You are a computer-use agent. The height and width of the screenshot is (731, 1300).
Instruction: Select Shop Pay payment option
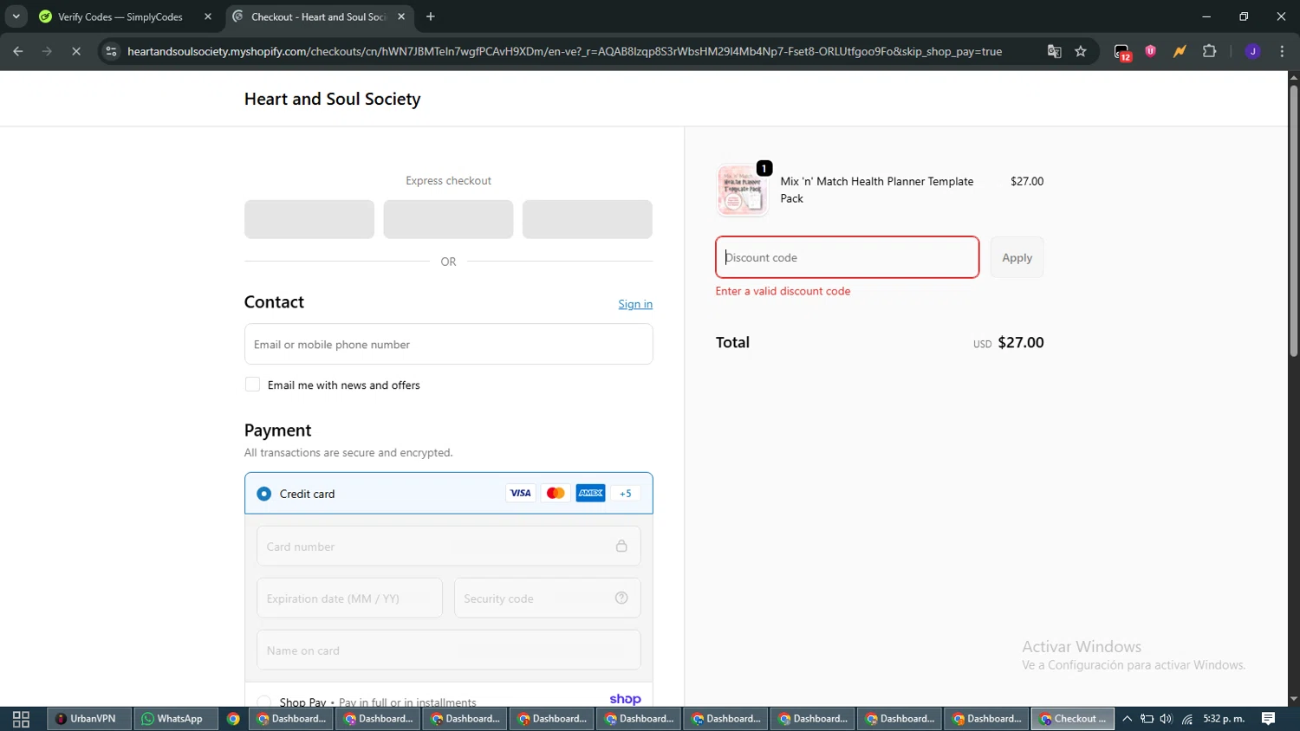pyautogui.click(x=264, y=702)
